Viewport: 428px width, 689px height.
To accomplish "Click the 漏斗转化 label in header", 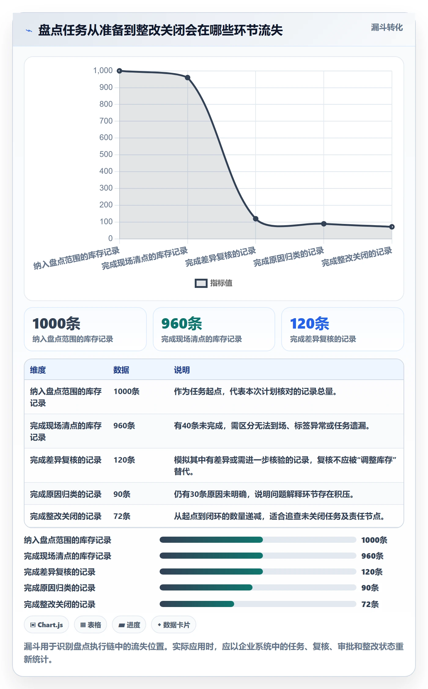I will pos(387,28).
